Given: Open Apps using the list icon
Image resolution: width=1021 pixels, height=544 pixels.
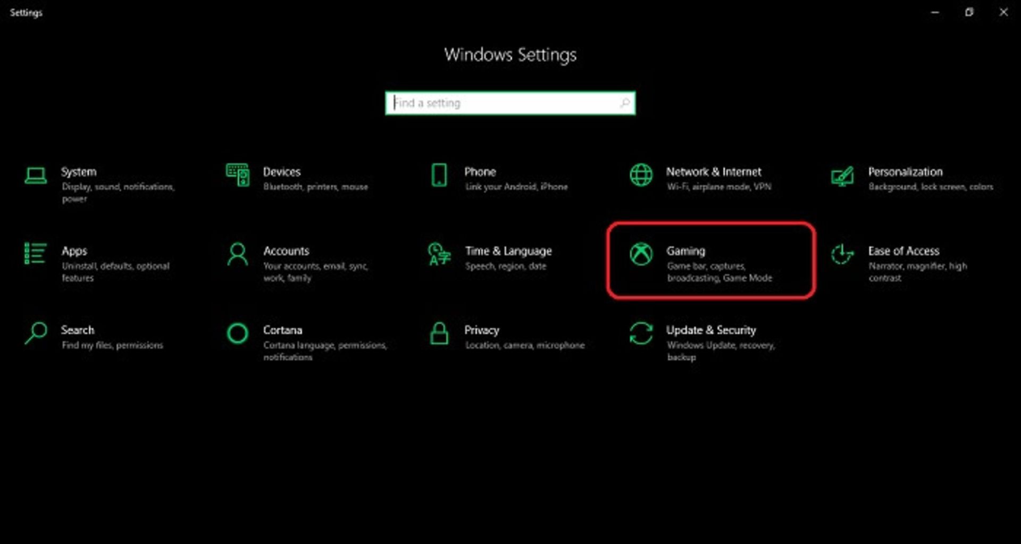Looking at the screenshot, I should tap(35, 254).
